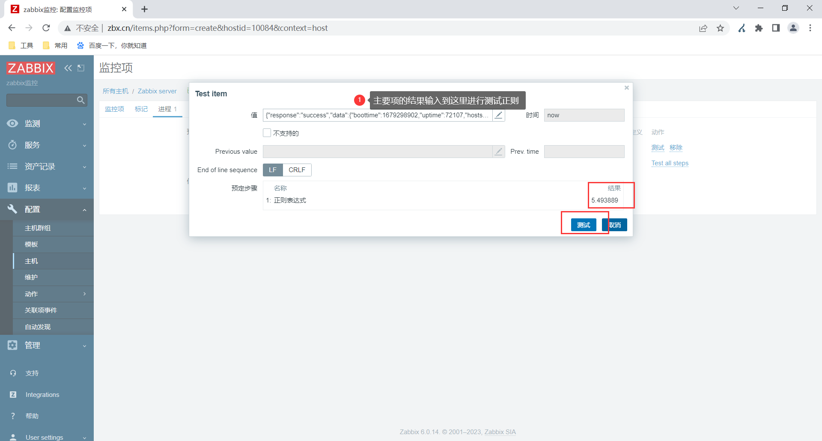Open the 监测 eye icon menu

point(12,124)
